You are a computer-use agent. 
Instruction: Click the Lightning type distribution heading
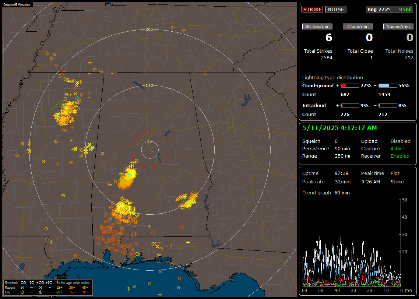pos(332,77)
